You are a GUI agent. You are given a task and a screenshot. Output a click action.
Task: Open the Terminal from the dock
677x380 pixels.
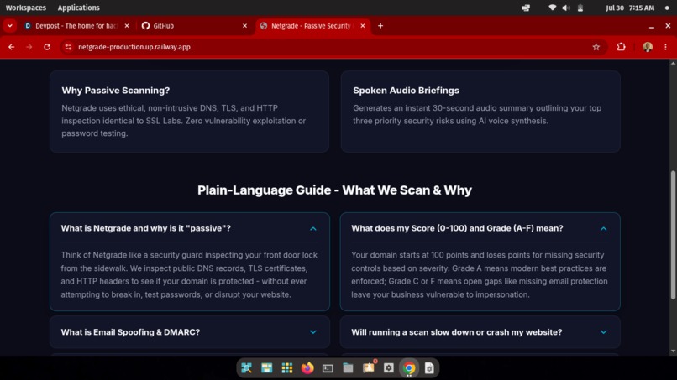pos(328,368)
